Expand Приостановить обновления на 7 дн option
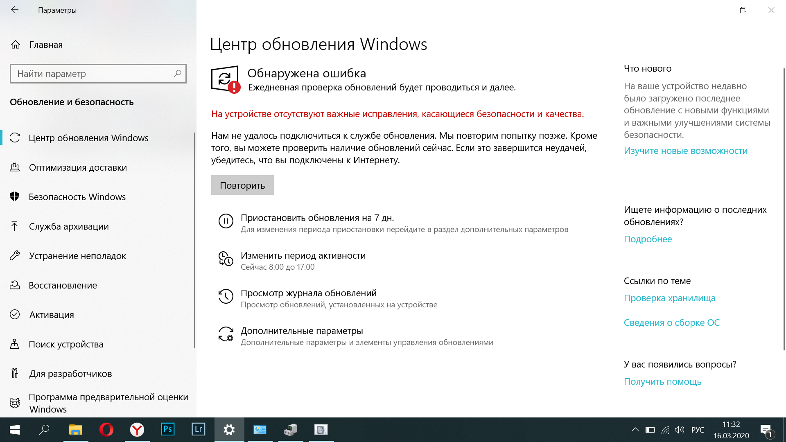Image resolution: width=786 pixels, height=442 pixels. pos(317,218)
